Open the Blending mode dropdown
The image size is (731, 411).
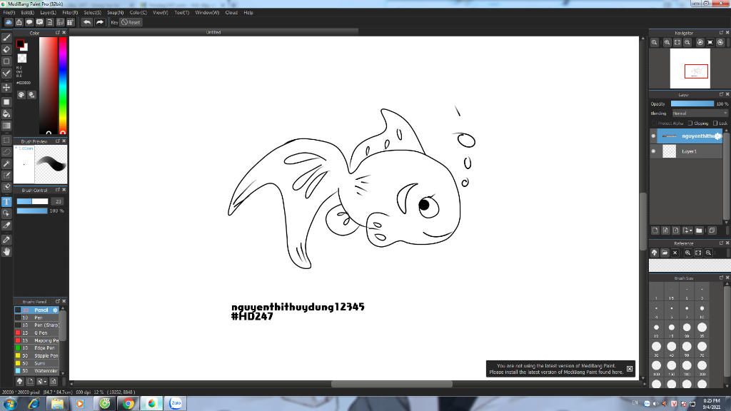(x=700, y=113)
